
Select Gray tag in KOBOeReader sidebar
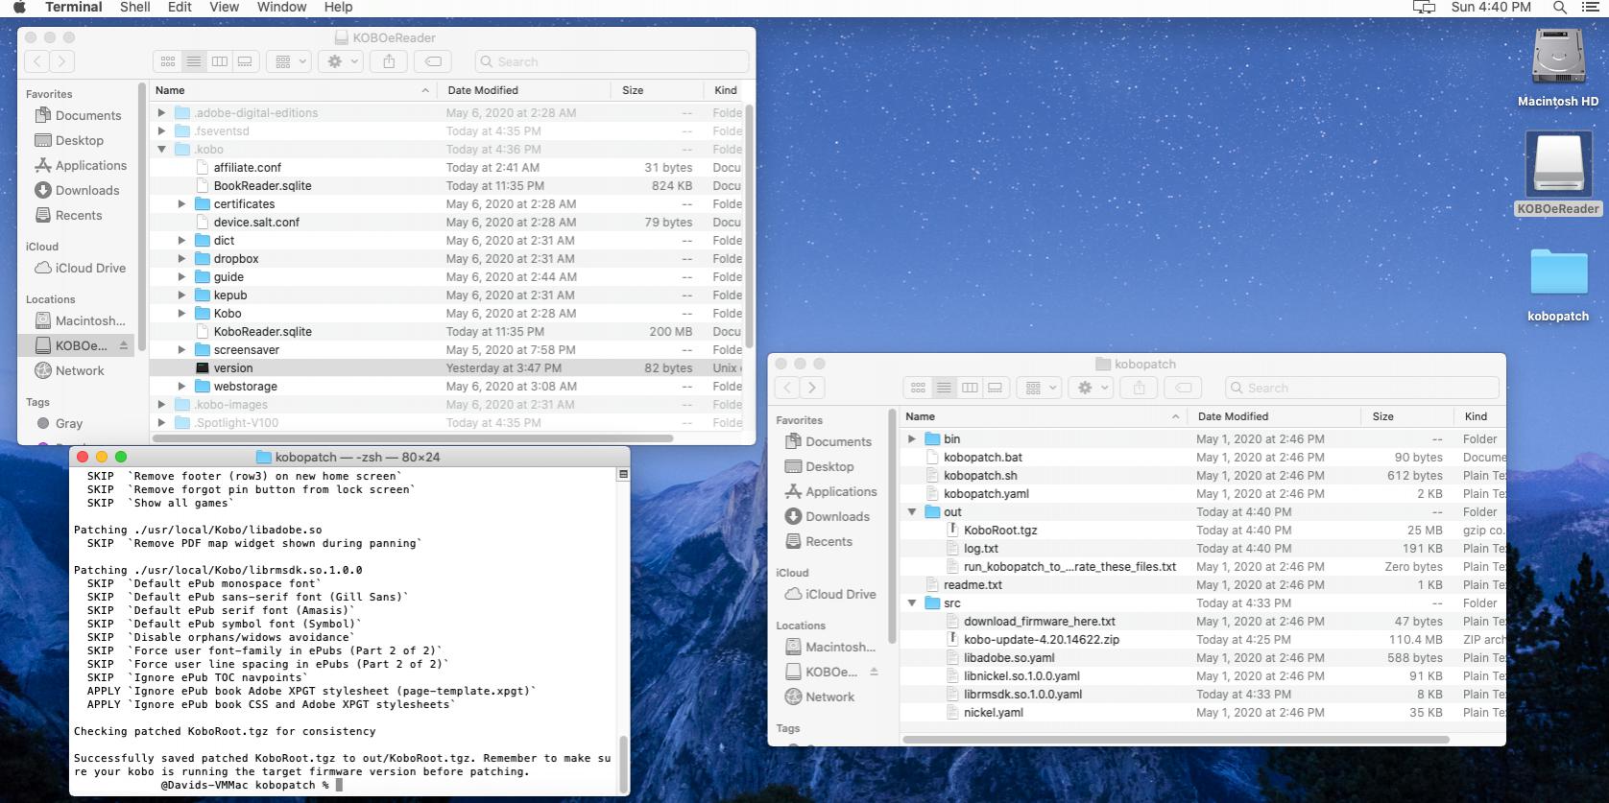coord(60,423)
